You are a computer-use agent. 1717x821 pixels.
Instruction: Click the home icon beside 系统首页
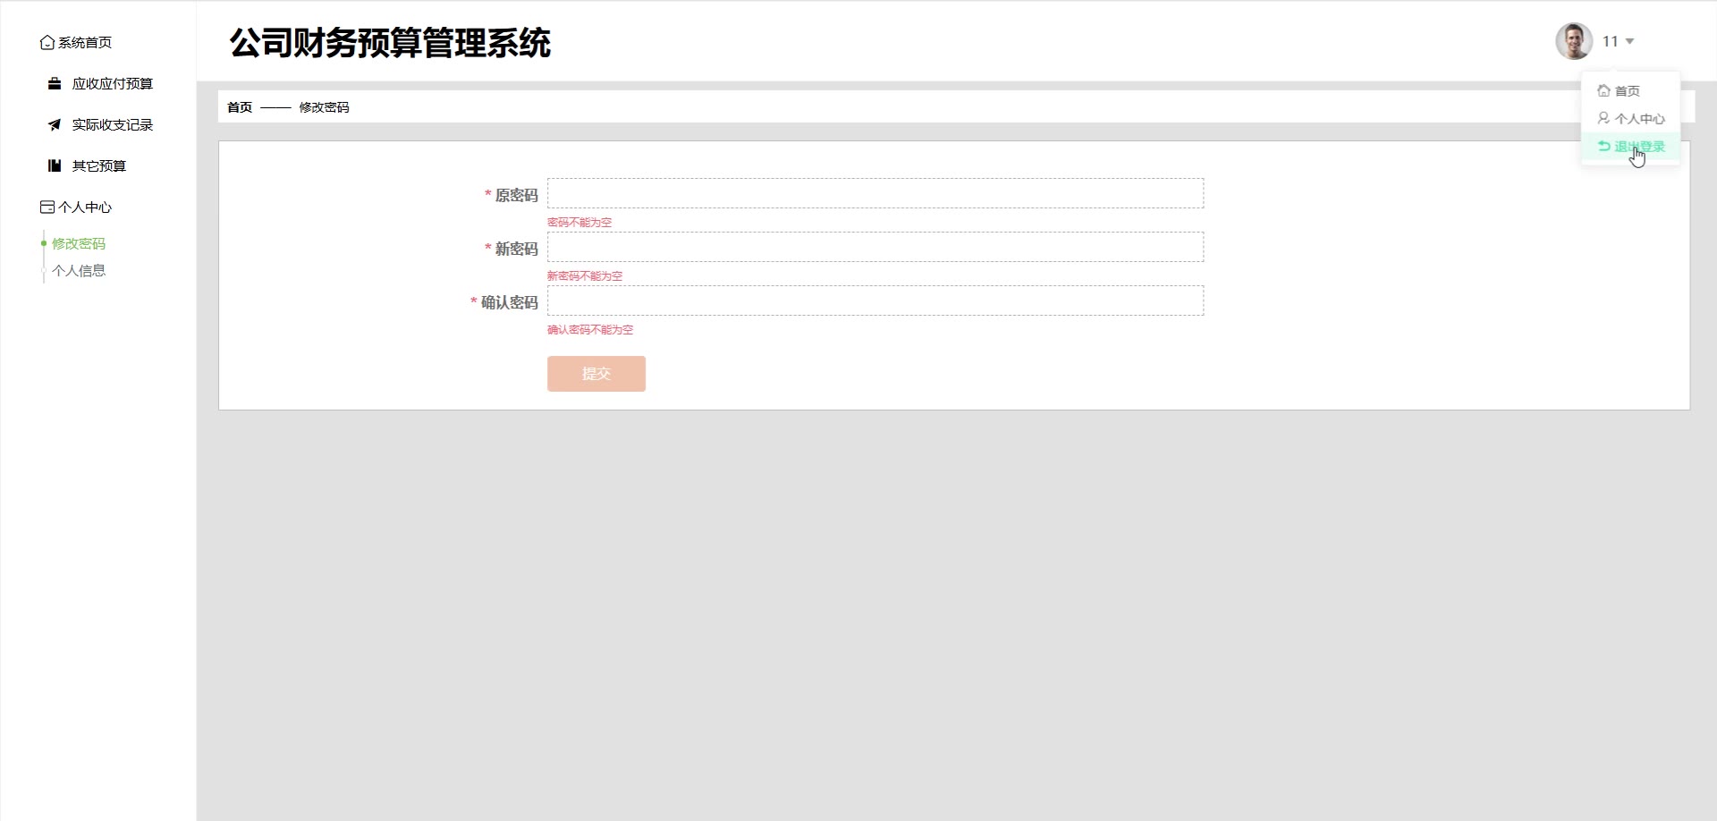click(47, 42)
